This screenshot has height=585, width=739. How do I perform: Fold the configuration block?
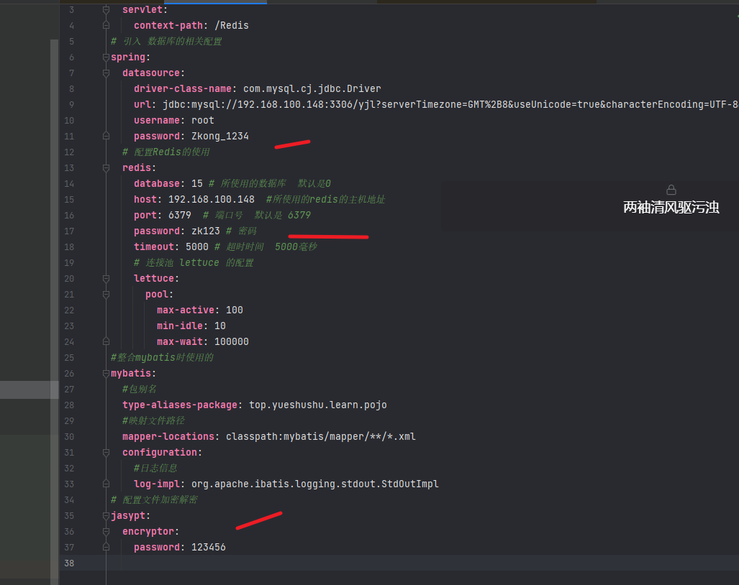point(106,452)
